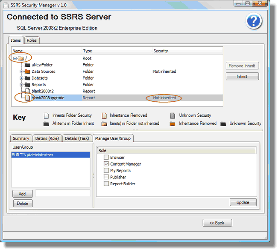Viewport: 278px width, 250px height.
Task: Enable the My Reports role checkbox
Action: click(106, 170)
